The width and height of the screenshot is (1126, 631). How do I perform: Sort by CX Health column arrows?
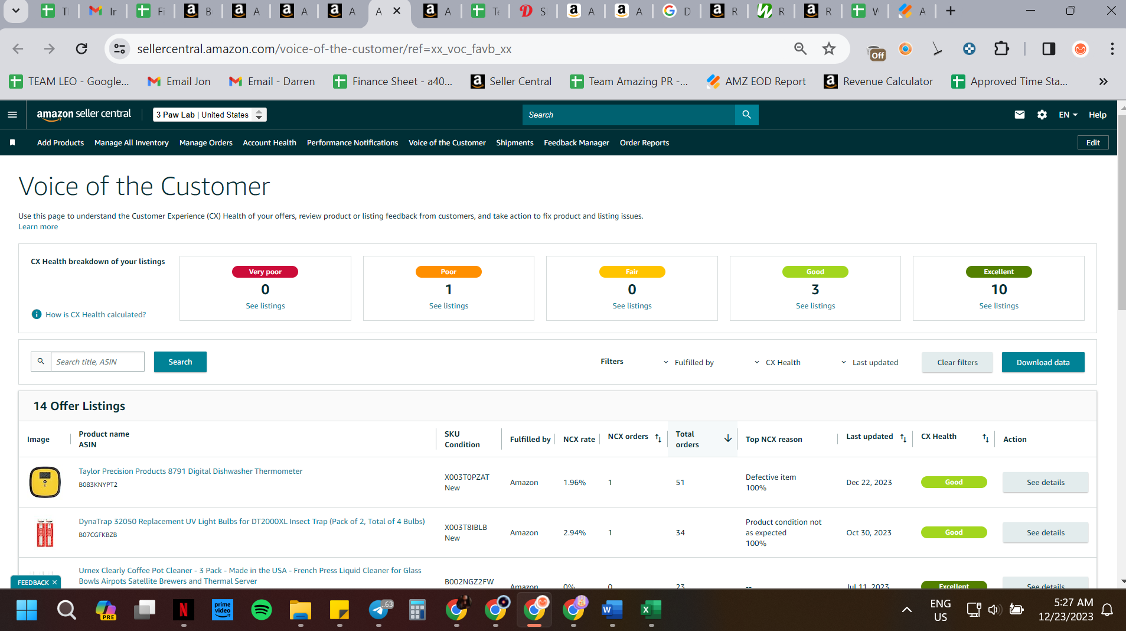pos(985,438)
